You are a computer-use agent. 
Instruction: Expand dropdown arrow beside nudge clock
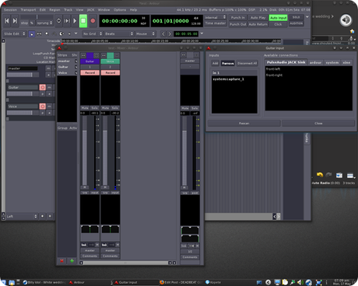point(202,33)
